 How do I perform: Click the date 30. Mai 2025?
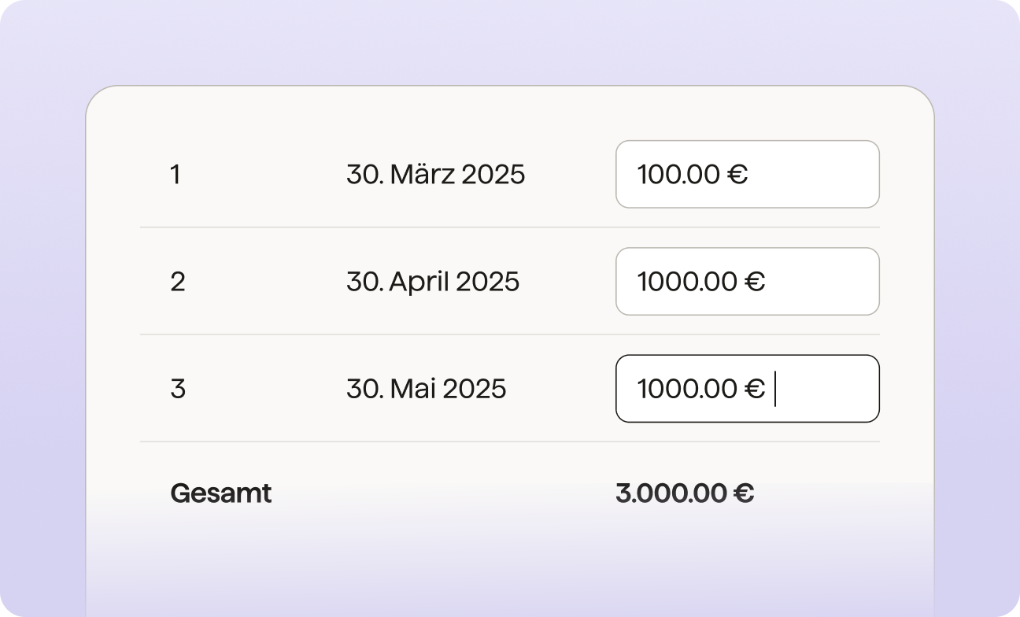426,389
